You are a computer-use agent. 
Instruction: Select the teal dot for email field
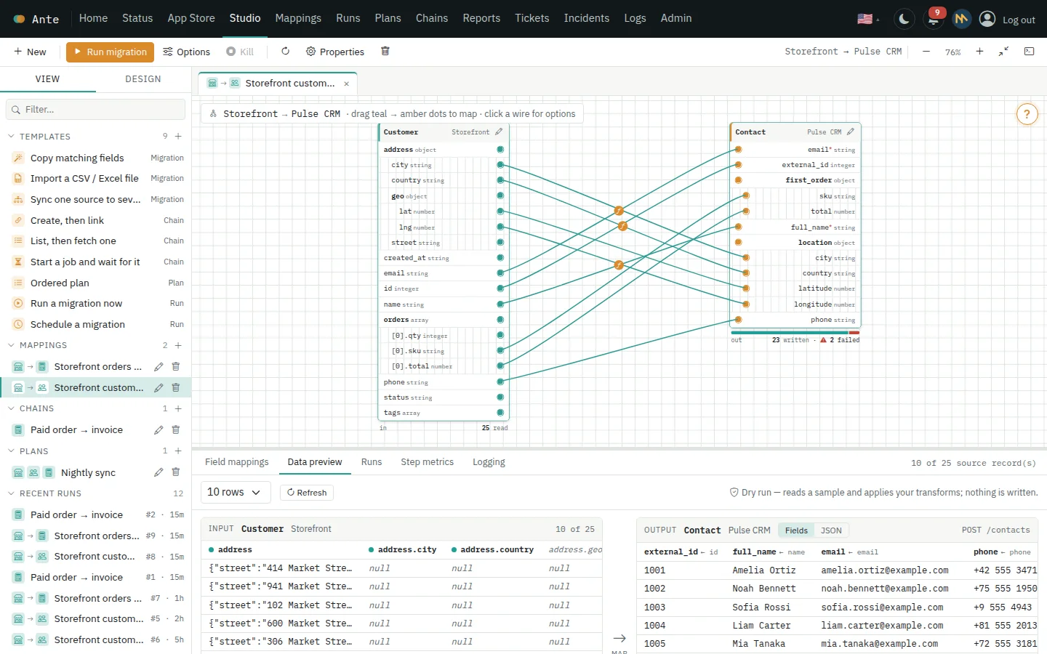[x=500, y=273]
